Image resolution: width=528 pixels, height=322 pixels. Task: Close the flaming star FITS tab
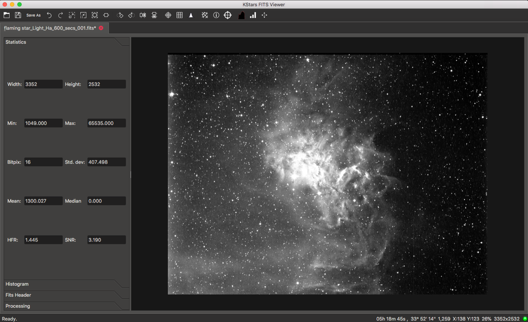101,28
